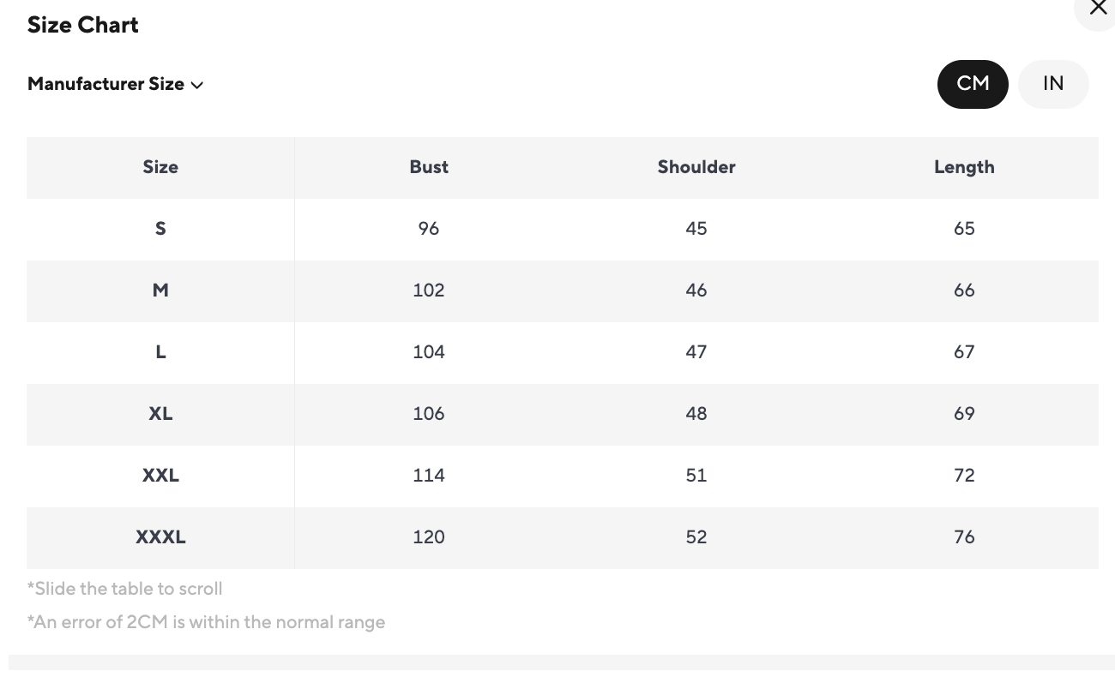Click the length value 69 cell
The height and width of the screenshot is (677, 1115).
click(964, 414)
